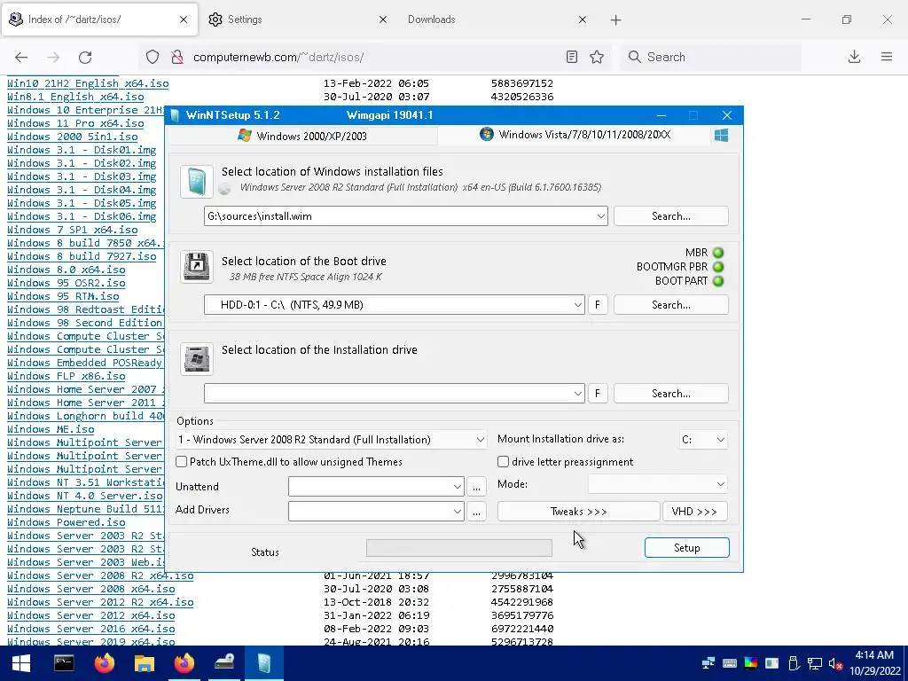Viewport: 908px width, 681px height.
Task: Reload the page in Firefox
Action: point(85,57)
